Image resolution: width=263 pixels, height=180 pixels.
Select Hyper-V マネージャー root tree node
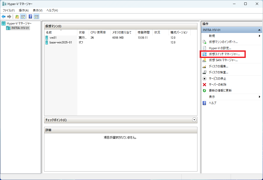click(19, 23)
